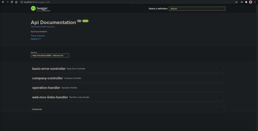Expand web-mvc-links-handler with its chevron
Screen dimensions: 258x131
tap(221, 97)
